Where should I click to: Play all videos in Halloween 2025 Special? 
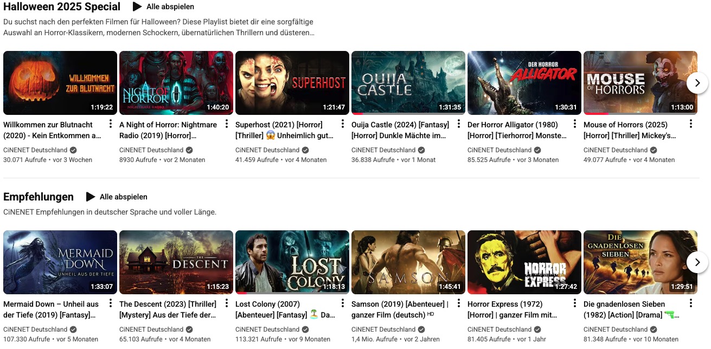coord(163,7)
